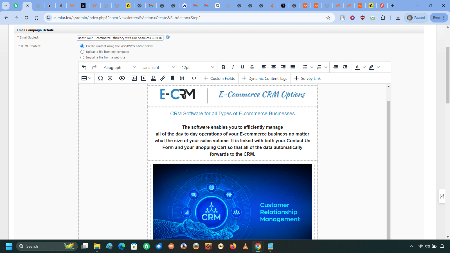Apply bold formatting in the editor
450x253 pixels.
coord(223,67)
